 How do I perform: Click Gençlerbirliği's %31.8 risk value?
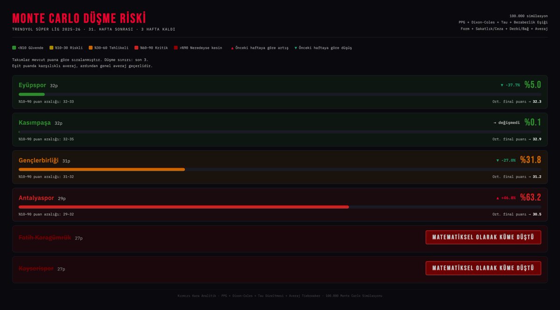pos(531,160)
